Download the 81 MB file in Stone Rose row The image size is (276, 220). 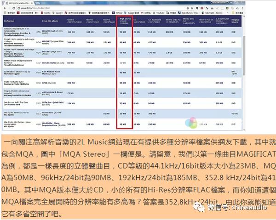click(x=106, y=114)
